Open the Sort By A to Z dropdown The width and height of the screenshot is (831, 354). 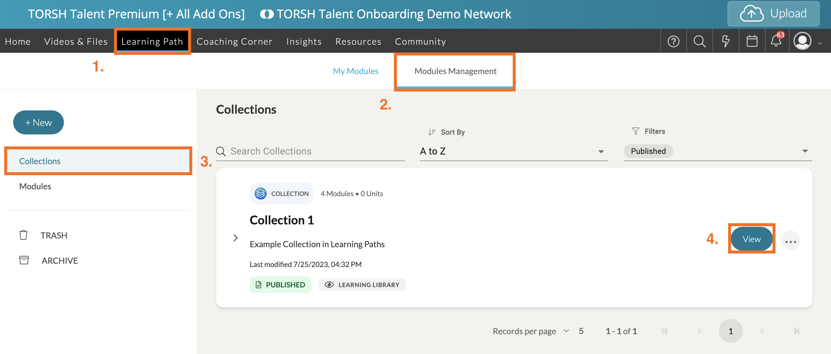[514, 151]
